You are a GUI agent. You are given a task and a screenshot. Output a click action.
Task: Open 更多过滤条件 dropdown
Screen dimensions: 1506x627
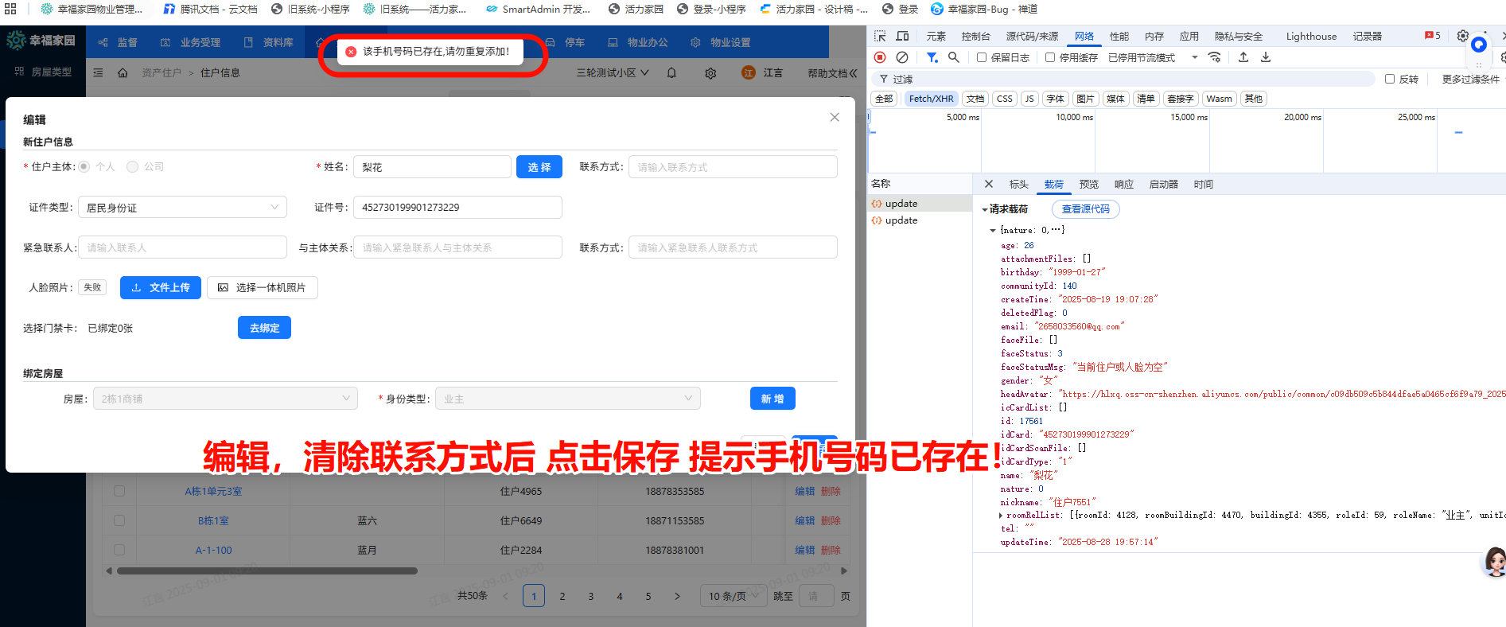pos(1472,79)
